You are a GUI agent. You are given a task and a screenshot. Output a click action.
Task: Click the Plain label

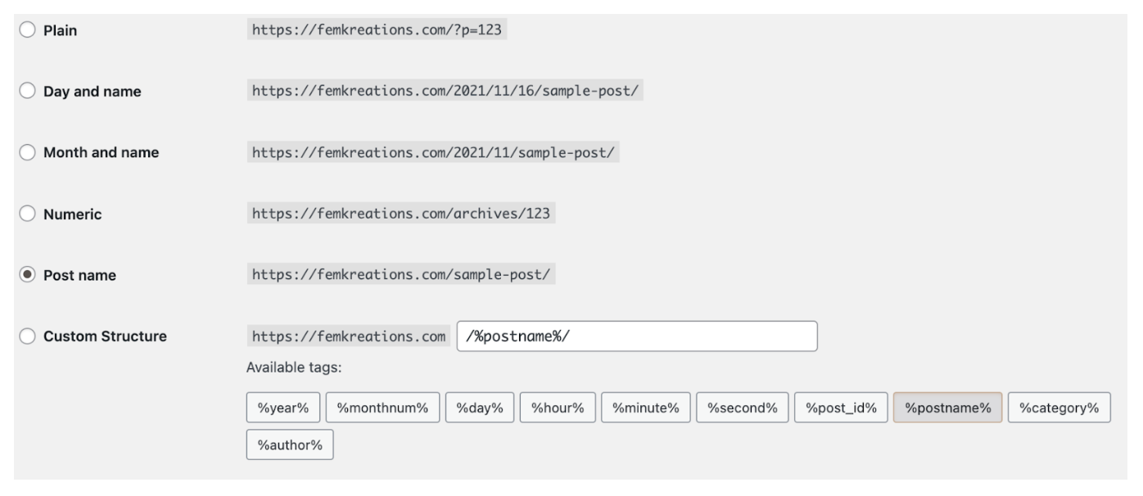click(x=61, y=31)
